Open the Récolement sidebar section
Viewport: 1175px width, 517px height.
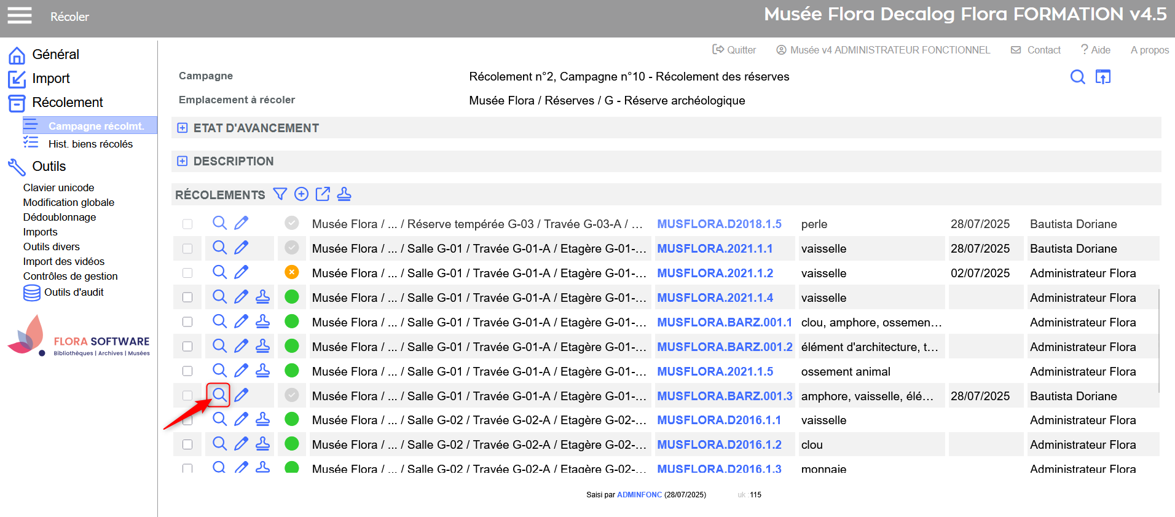(67, 103)
